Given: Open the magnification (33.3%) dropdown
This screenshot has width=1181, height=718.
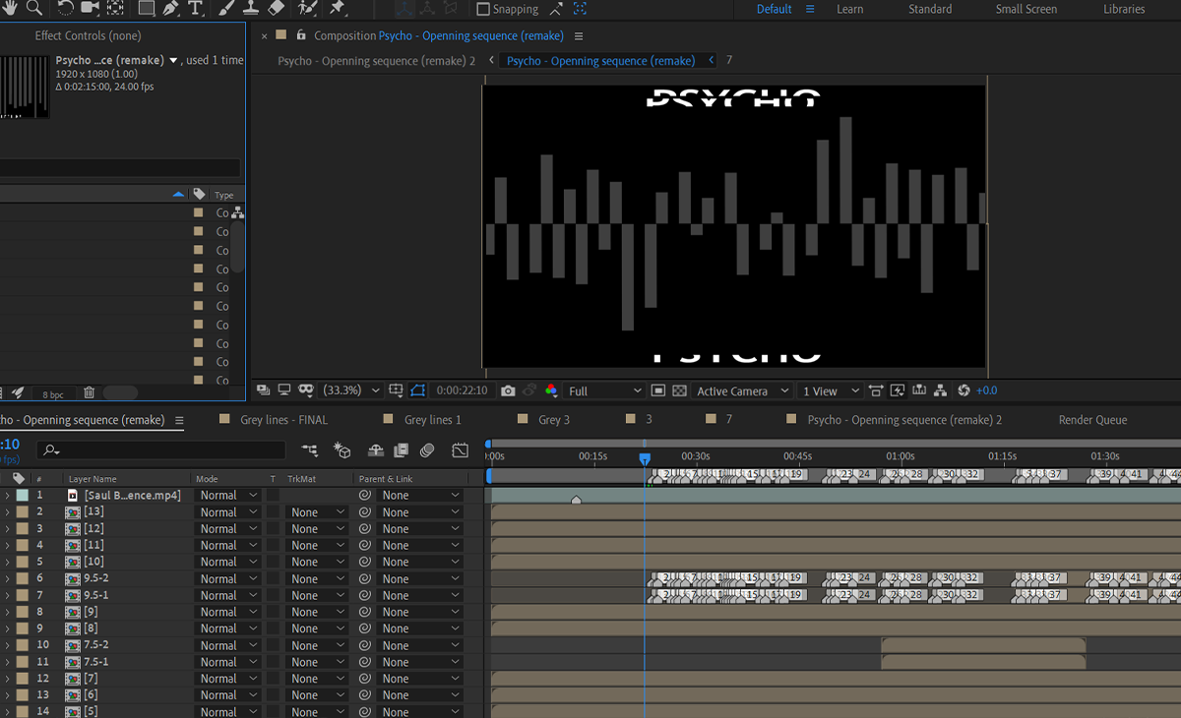Looking at the screenshot, I should click(x=352, y=390).
